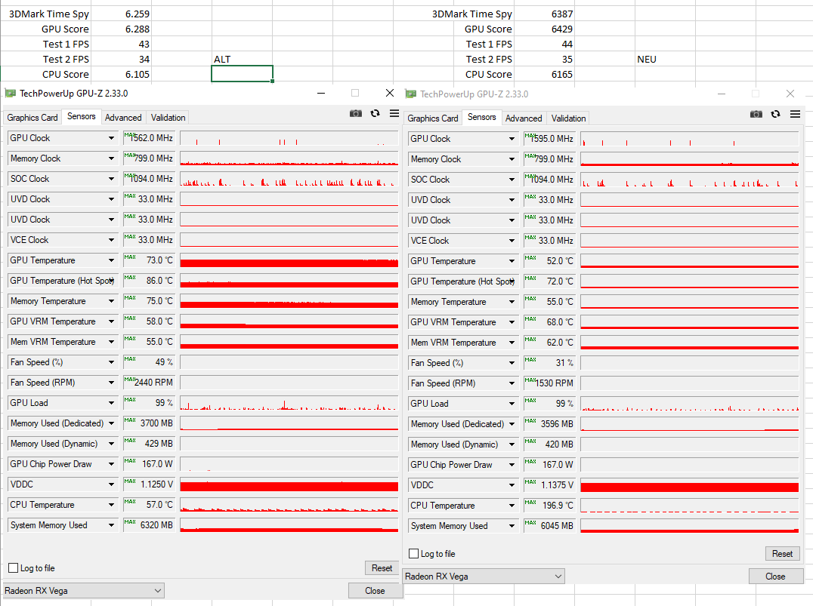813x606 pixels.
Task: Take screenshot with camera icon in left GPU-Z window
Action: 356,113
